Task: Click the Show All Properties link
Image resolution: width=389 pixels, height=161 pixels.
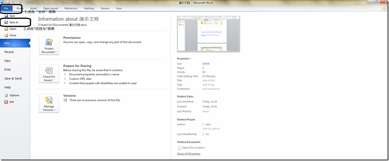Action: [189, 154]
